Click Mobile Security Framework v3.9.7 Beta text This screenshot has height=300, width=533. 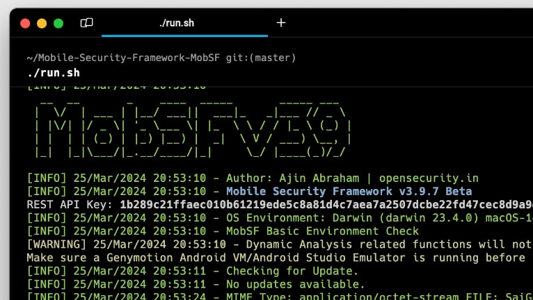[349, 192]
